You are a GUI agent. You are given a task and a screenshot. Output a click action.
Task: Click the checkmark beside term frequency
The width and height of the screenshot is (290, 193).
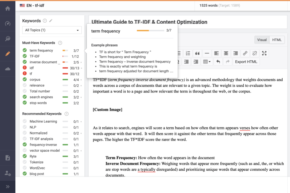pos(25,50)
